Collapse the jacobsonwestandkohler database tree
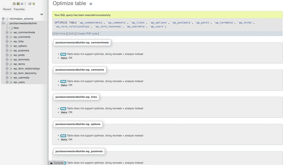This screenshot has height=165, width=287. (x=3, y=23)
